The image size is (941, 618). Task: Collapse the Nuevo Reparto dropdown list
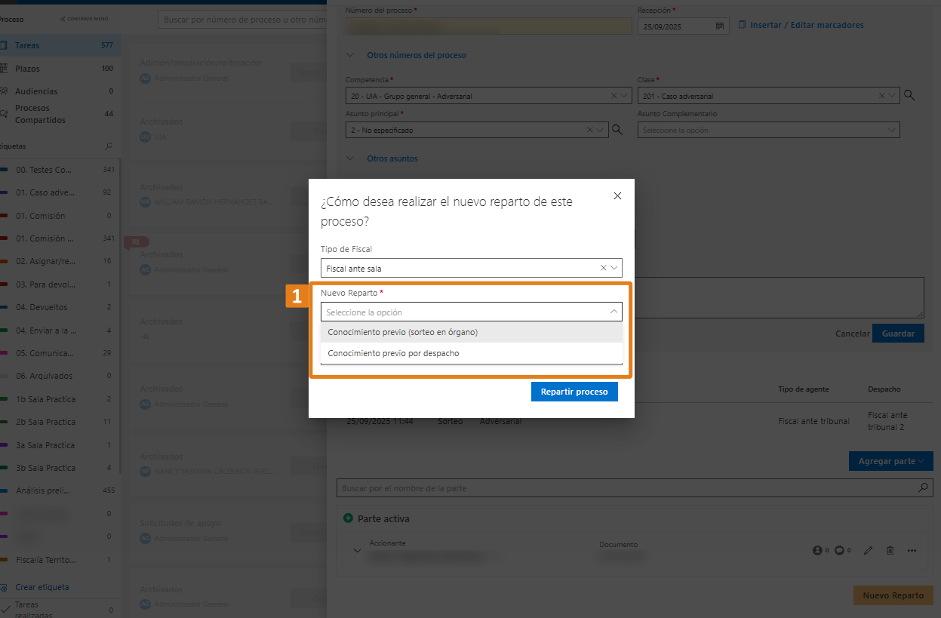(x=613, y=312)
